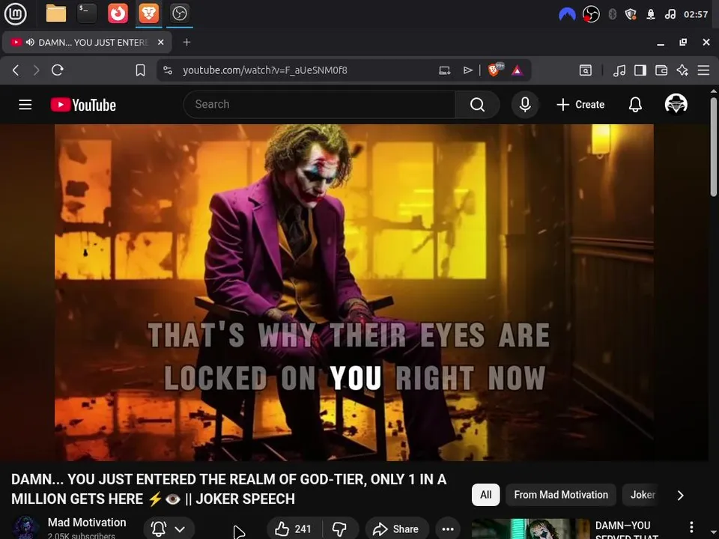Open the DAMN—YOU recommended video thumbnail
The height and width of the screenshot is (539, 719).
tap(530, 529)
